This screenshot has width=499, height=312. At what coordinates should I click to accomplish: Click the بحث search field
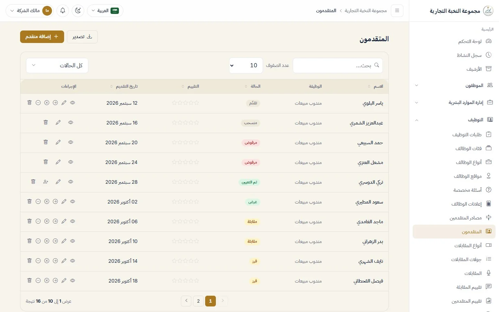[338, 66]
